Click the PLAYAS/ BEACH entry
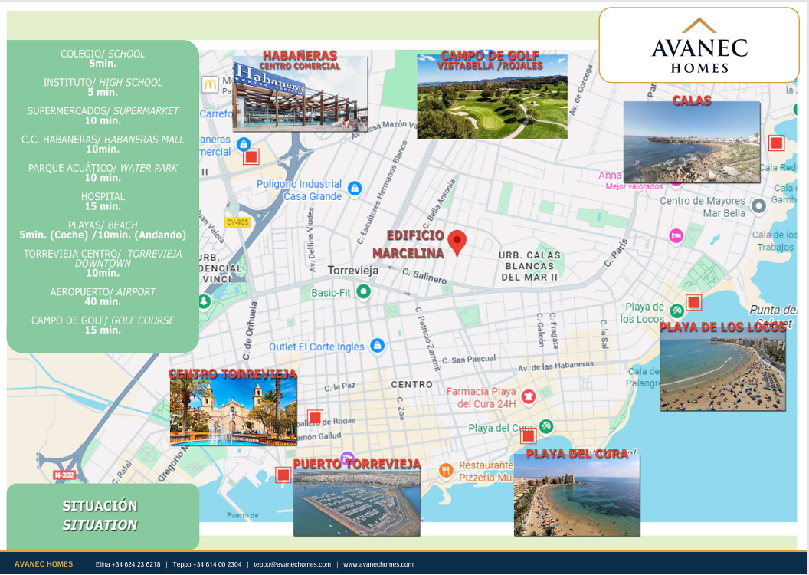Screen dimensions: 809x575 click(103, 230)
